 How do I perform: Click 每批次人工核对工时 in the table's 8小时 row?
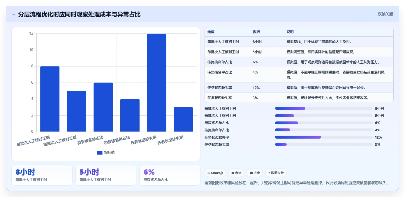(x=223, y=42)
